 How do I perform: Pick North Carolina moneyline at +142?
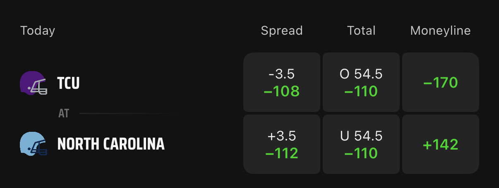pyautogui.click(x=441, y=144)
